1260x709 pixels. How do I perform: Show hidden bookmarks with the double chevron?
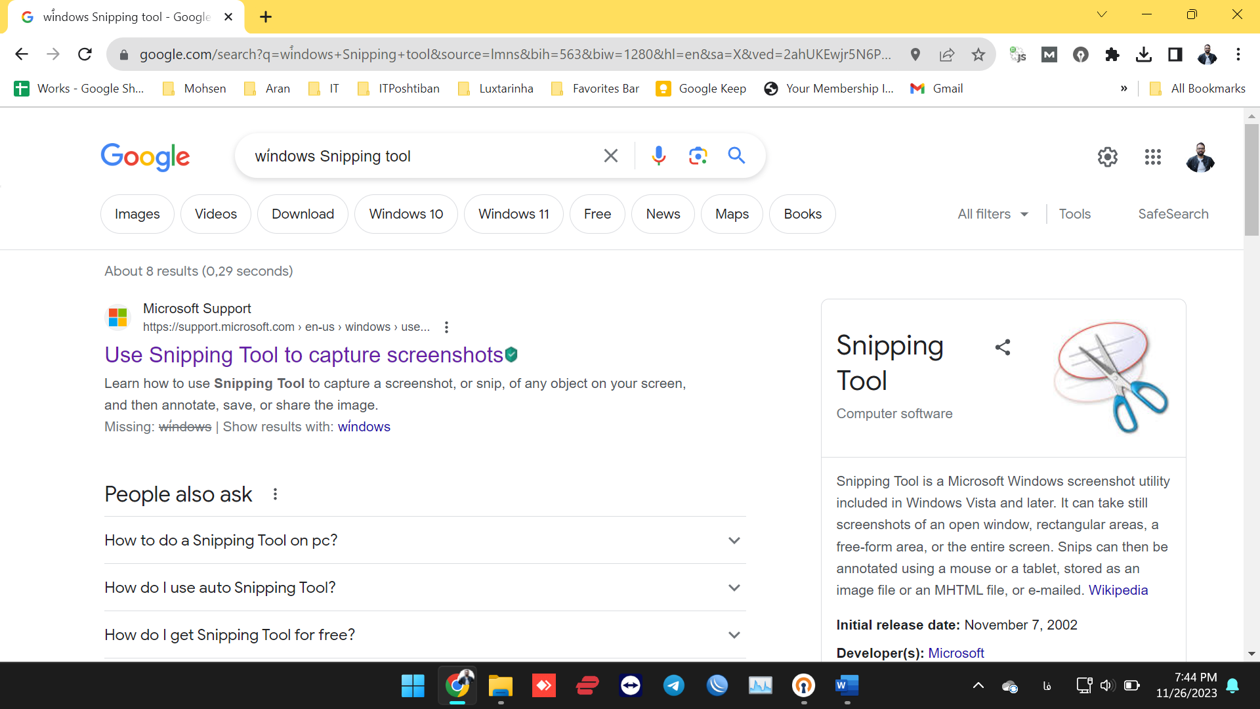pyautogui.click(x=1124, y=89)
